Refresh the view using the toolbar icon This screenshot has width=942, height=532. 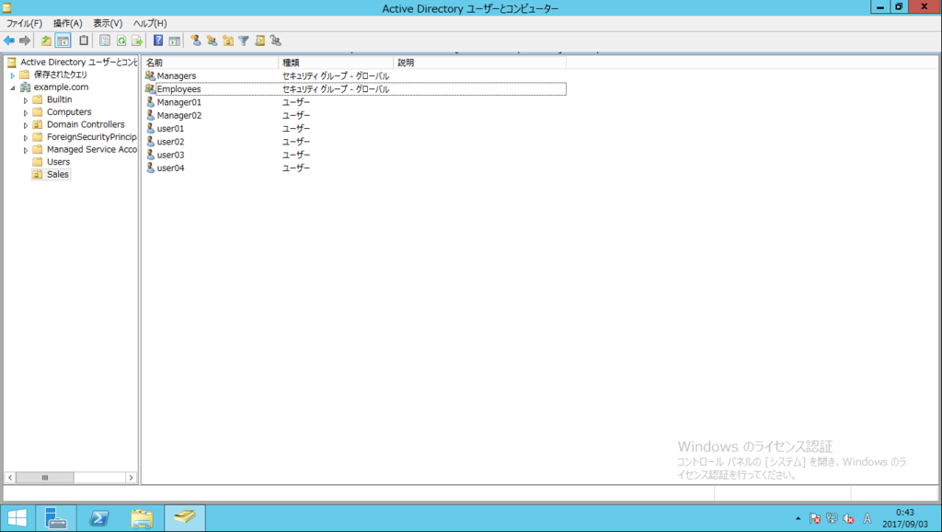tap(121, 40)
